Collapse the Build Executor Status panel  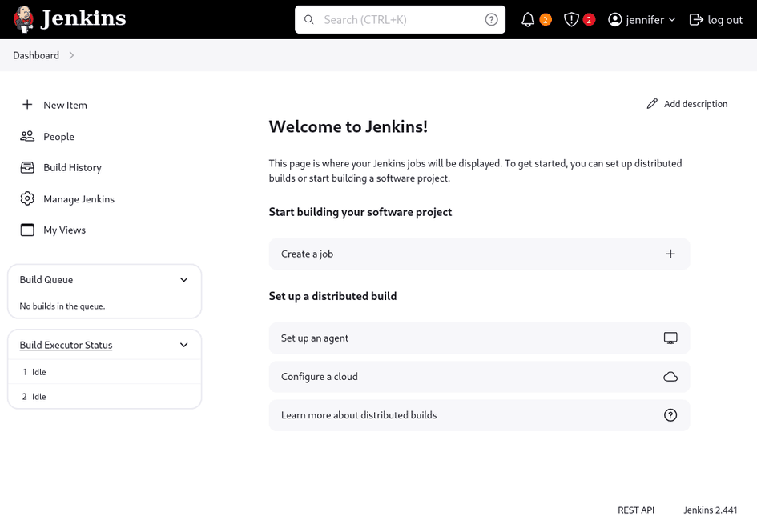[x=183, y=345]
